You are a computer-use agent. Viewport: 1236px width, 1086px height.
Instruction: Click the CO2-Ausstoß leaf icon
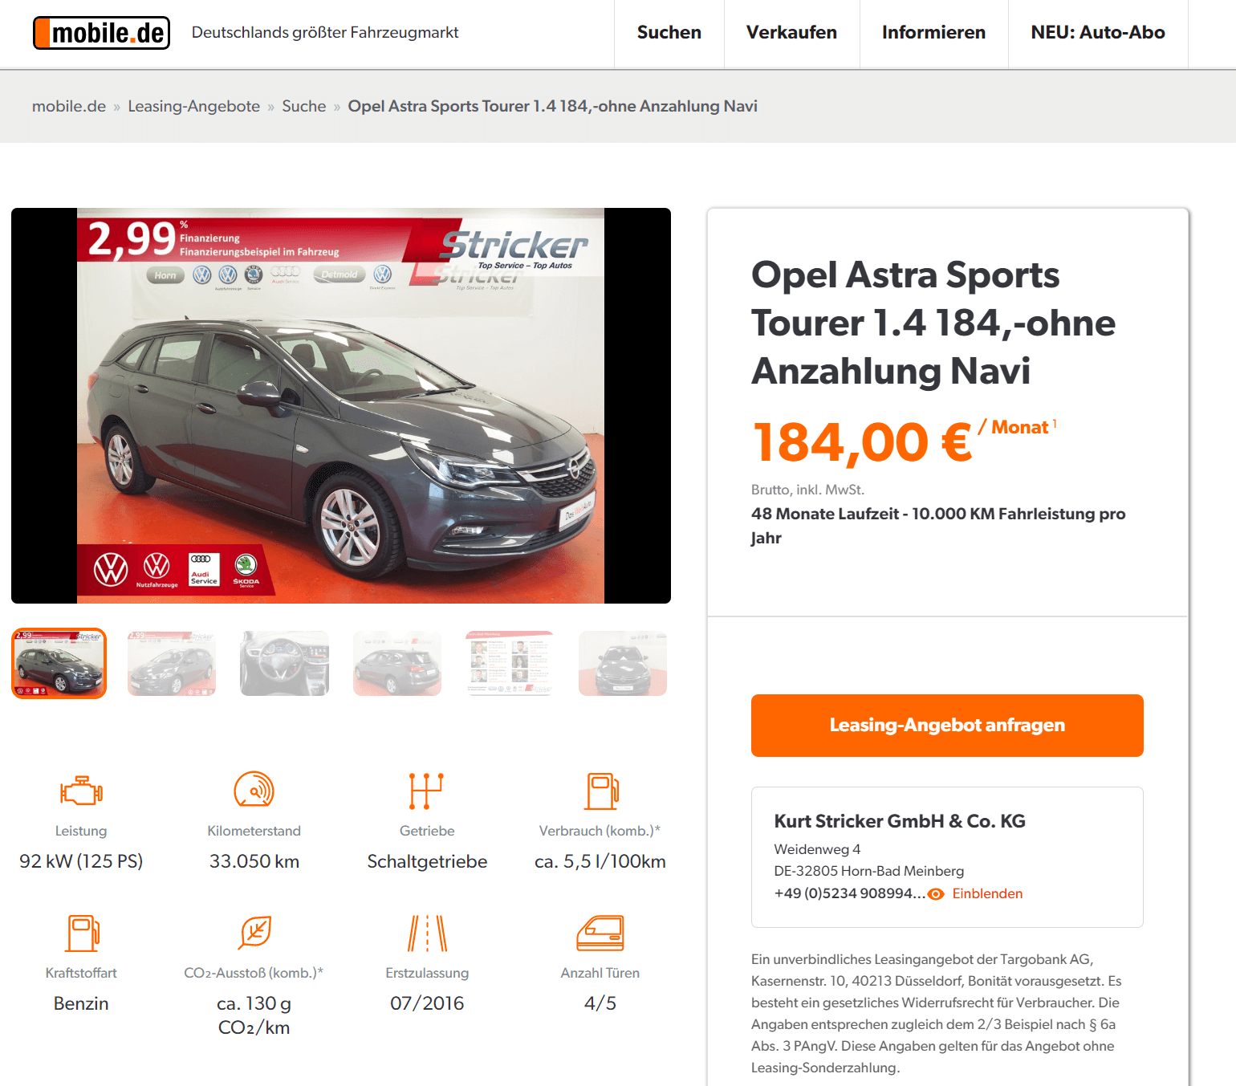pyautogui.click(x=255, y=933)
